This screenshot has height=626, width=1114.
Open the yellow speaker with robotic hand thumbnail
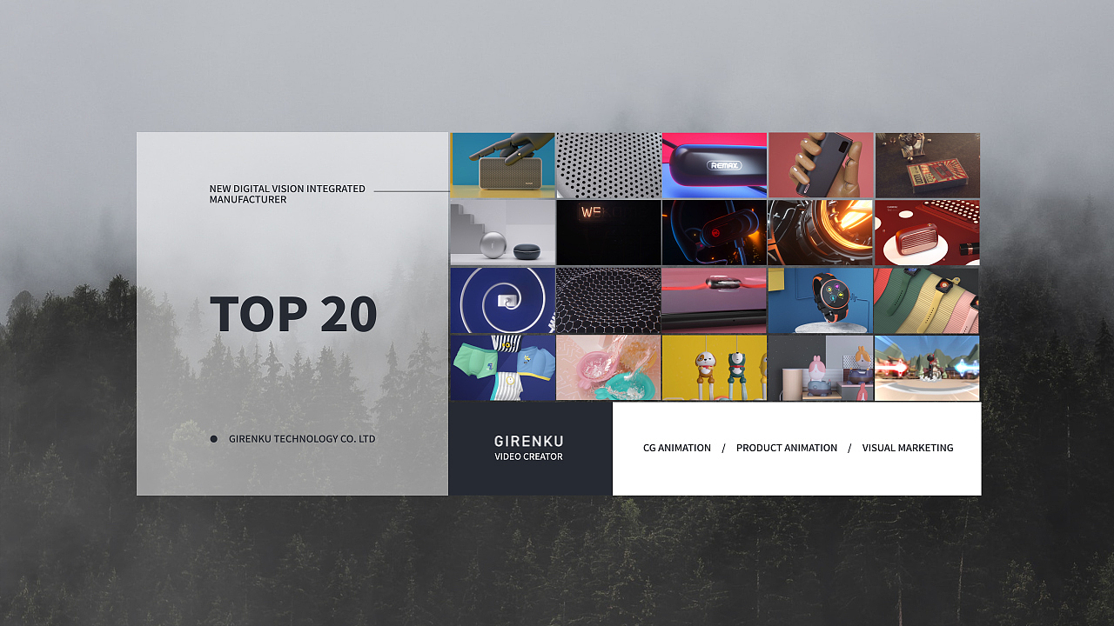502,165
